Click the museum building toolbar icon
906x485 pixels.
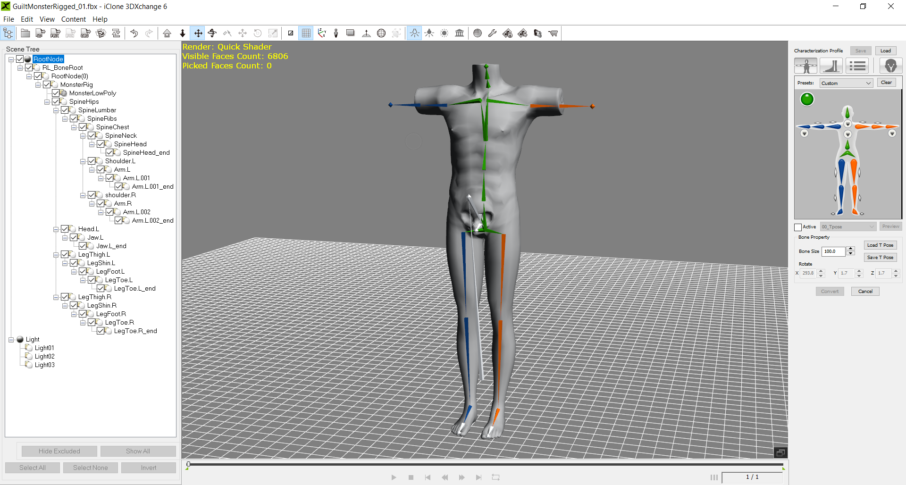pyautogui.click(x=460, y=33)
